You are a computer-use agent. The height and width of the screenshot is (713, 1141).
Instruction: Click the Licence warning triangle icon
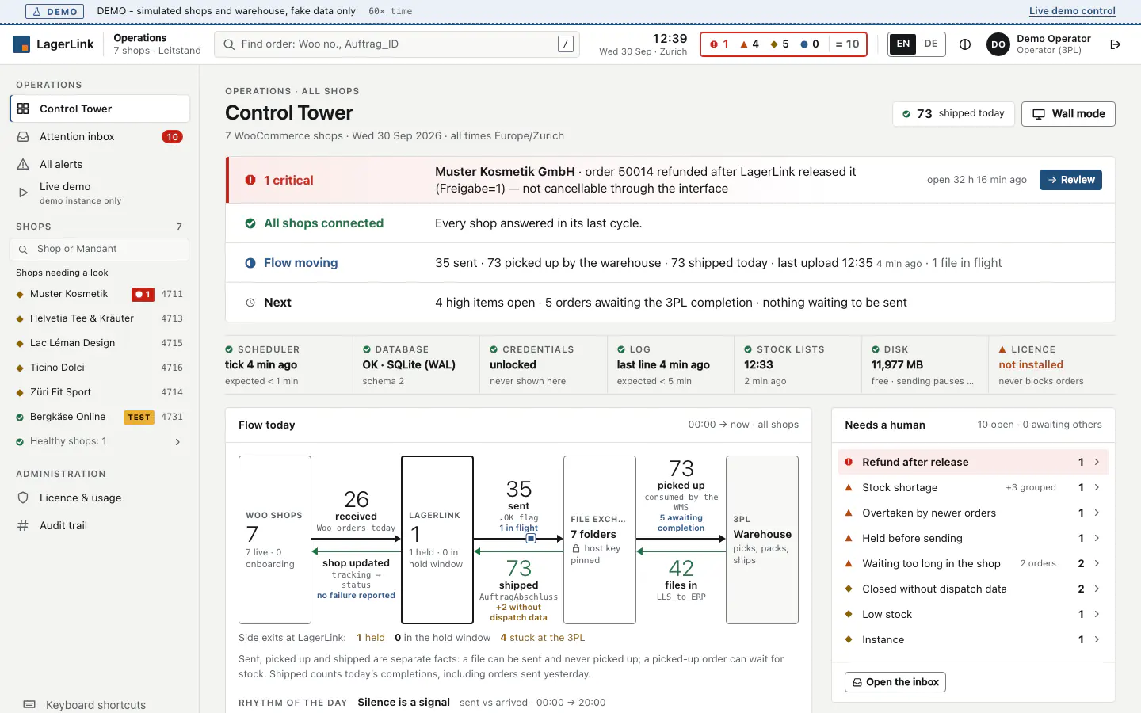click(1003, 349)
